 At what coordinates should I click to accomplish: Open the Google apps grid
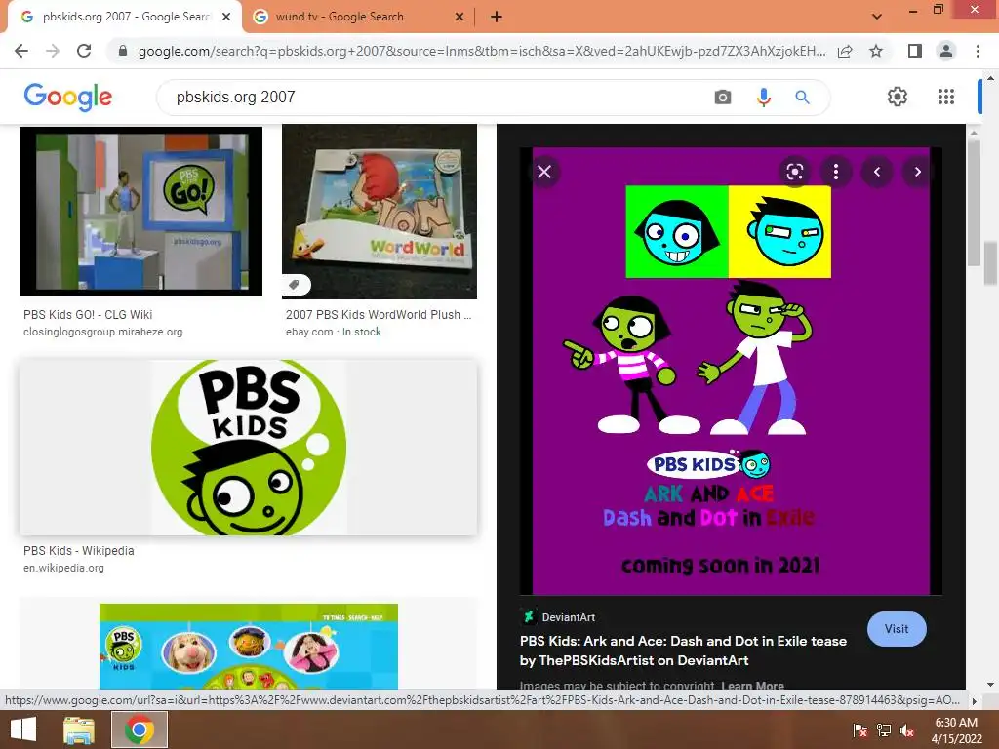pyautogui.click(x=946, y=97)
